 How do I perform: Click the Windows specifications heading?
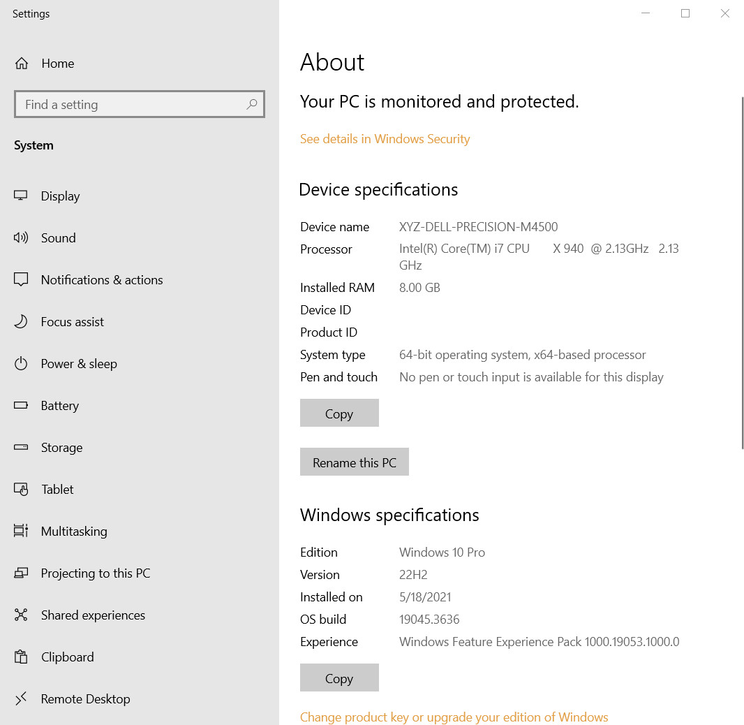(389, 515)
